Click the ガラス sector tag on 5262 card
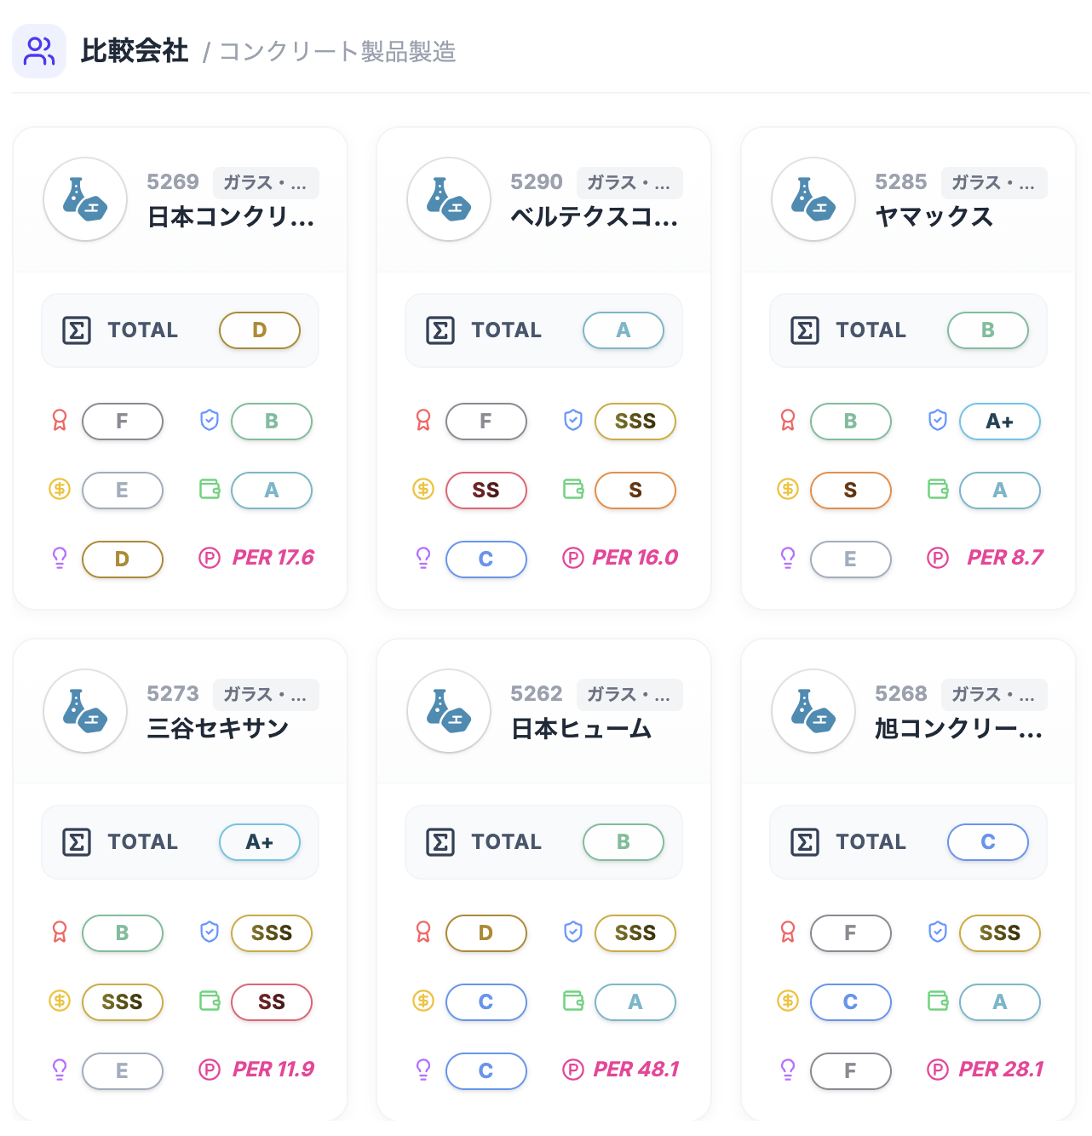The image size is (1092, 1136). click(x=629, y=695)
